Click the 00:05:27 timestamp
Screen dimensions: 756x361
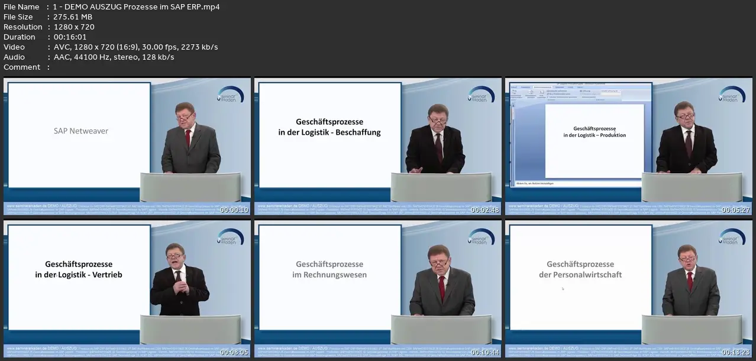pos(736,210)
